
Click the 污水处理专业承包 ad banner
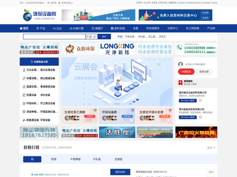155,49
